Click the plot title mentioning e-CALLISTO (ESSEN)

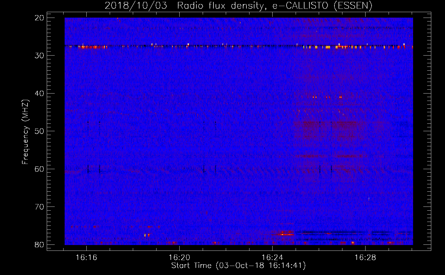(238, 5)
